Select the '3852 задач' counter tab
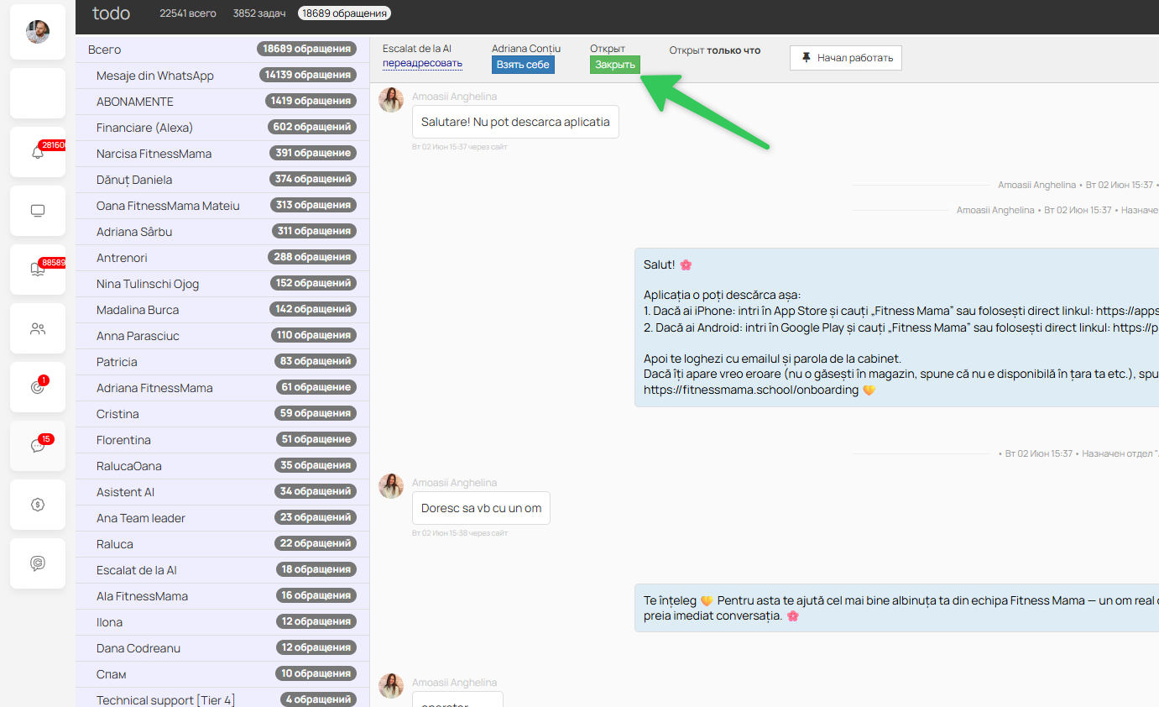 click(x=259, y=13)
